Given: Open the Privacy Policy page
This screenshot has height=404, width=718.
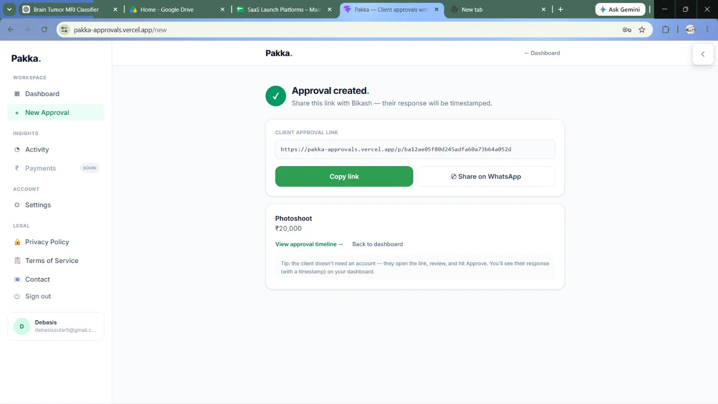Looking at the screenshot, I should point(56,242).
